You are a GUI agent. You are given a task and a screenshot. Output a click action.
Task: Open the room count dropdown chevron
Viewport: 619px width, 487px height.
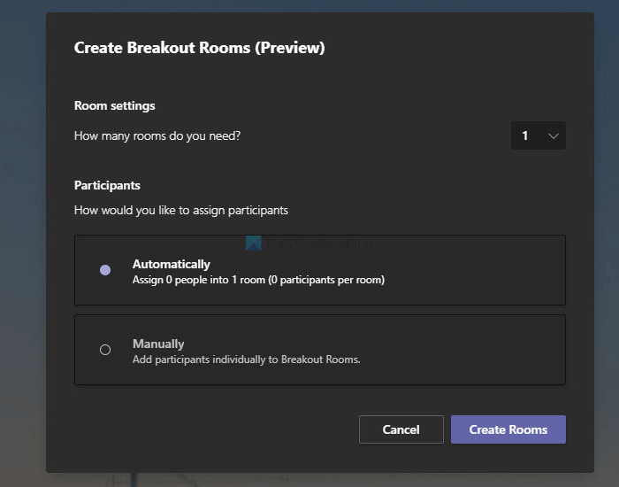[554, 135]
